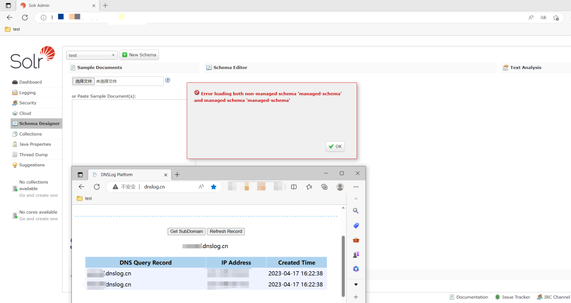Open the IRC Channel footer link
Viewport: 571px width, 303px height.
point(554,297)
